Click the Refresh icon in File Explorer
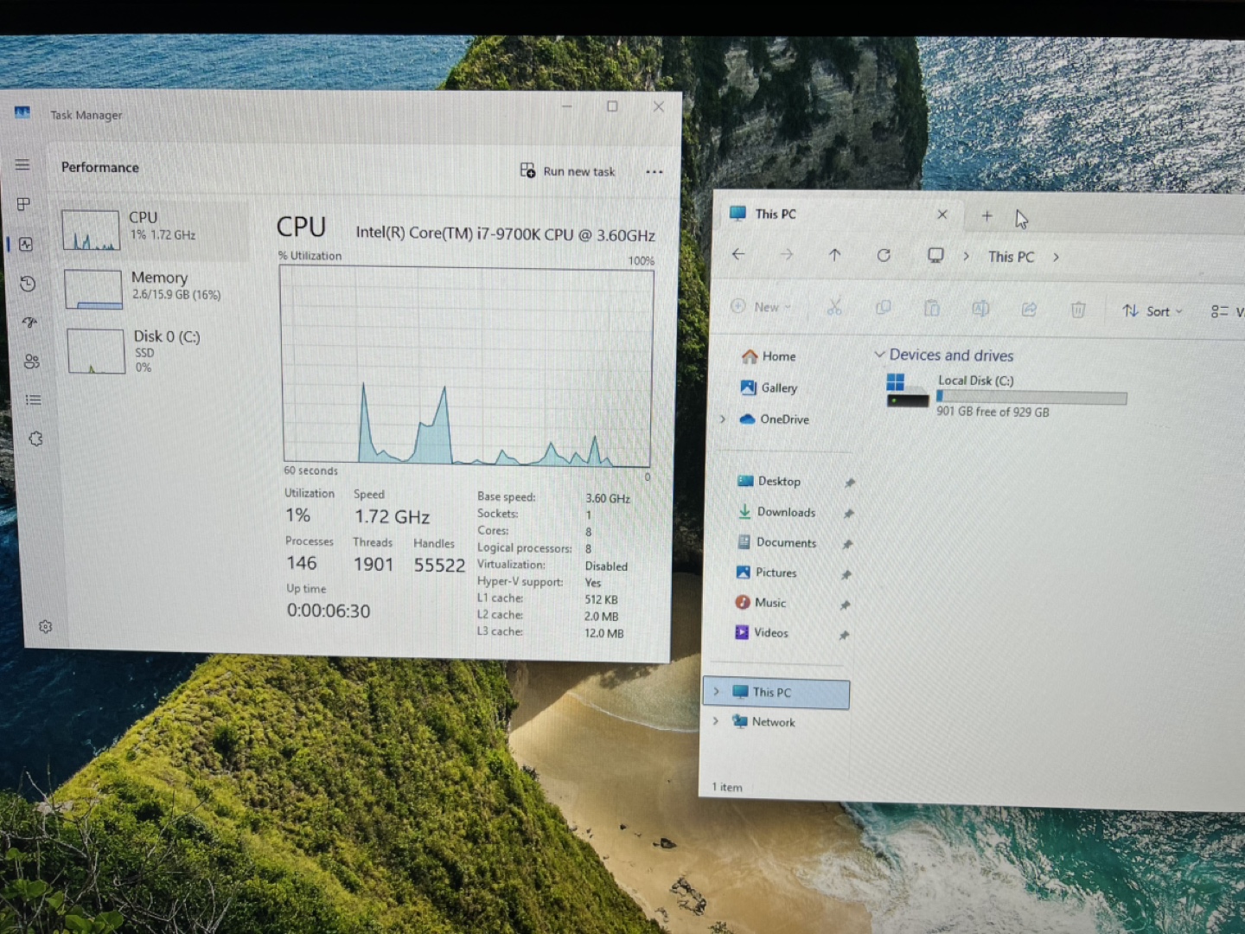1245x934 pixels. click(884, 255)
